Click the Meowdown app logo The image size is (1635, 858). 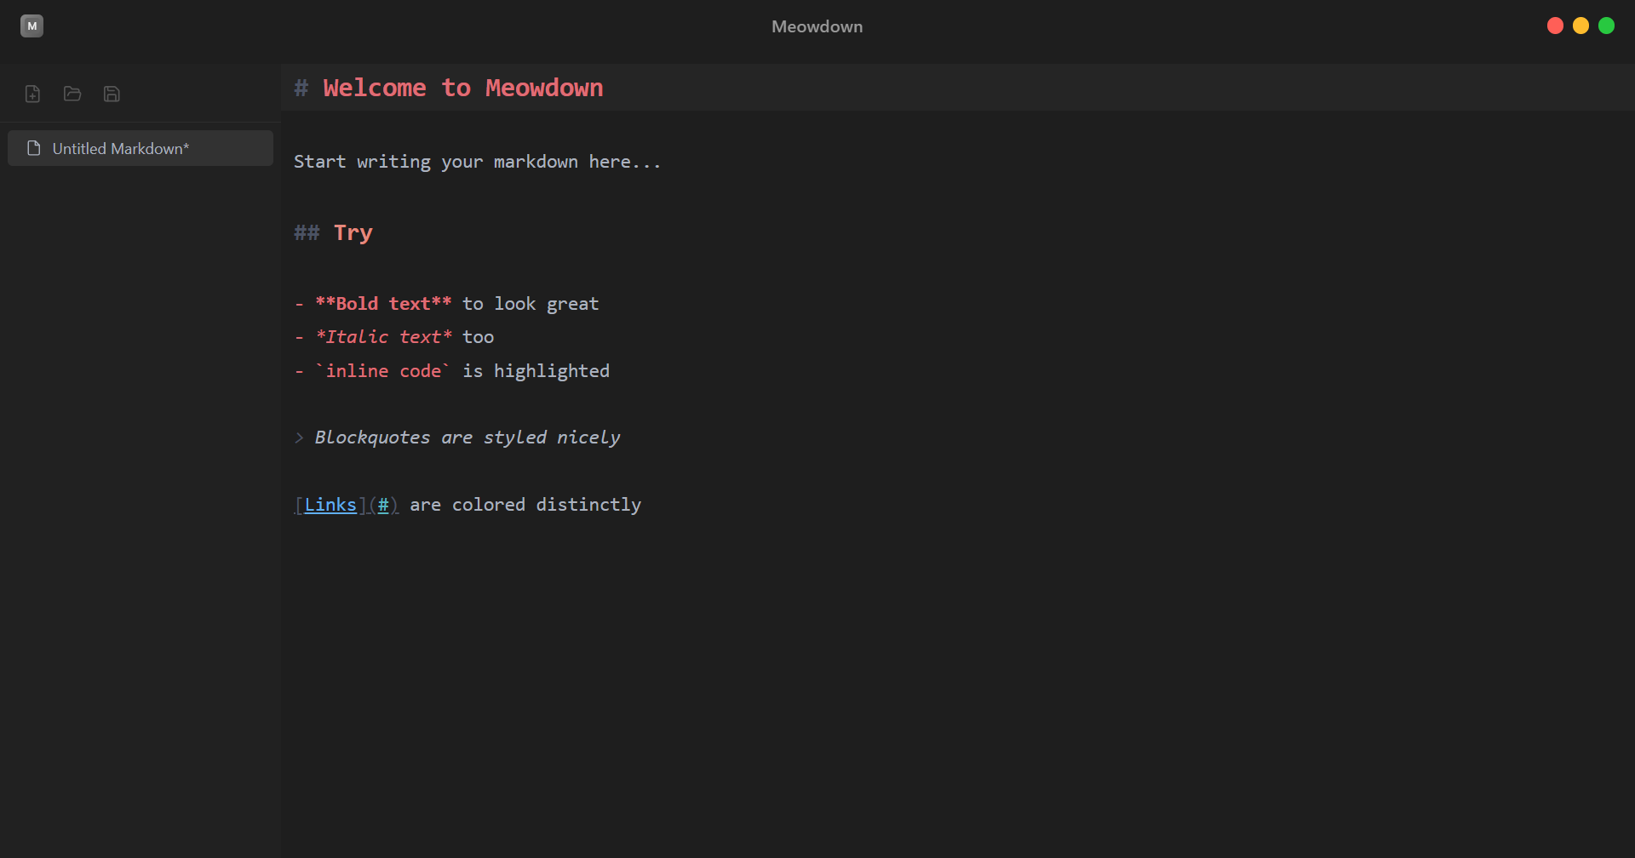coord(32,26)
